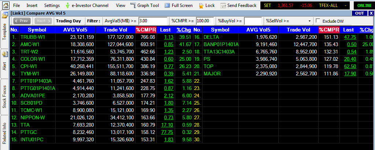This screenshot has height=150, width=375.
Task: Sort by left AVG Vol5 column header
Action: [x=75, y=30]
